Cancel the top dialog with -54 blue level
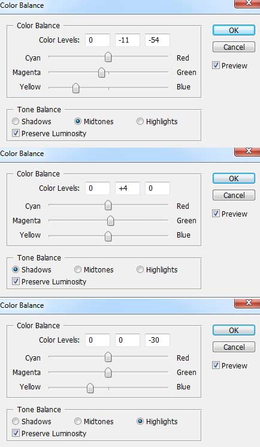260x447 pixels. pos(234,47)
